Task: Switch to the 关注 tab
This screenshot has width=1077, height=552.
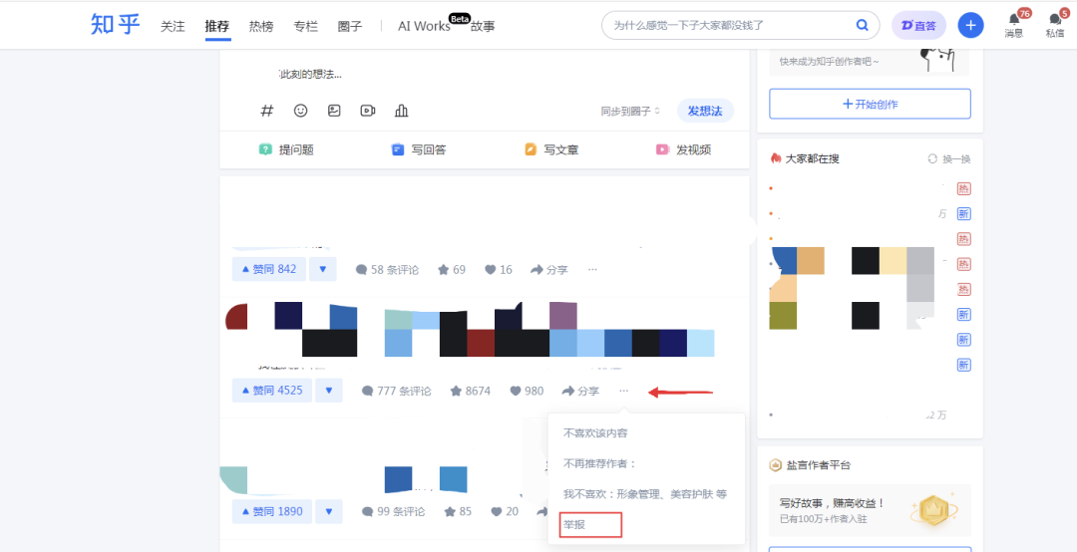Action: [173, 27]
